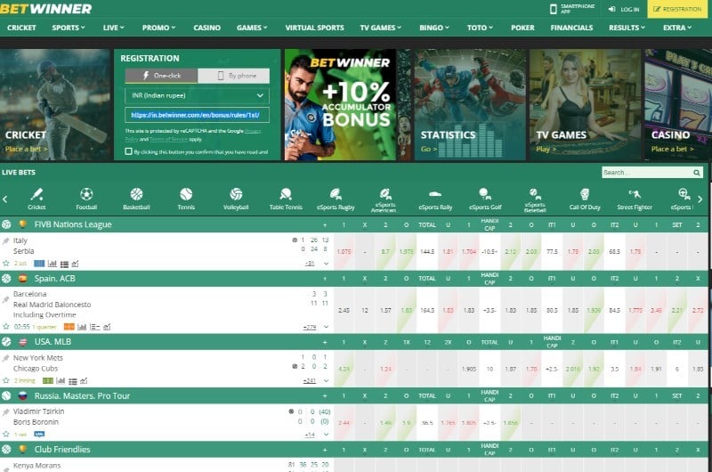
Task: Open statistics chart icon for Barcelona match
Action: (82, 327)
